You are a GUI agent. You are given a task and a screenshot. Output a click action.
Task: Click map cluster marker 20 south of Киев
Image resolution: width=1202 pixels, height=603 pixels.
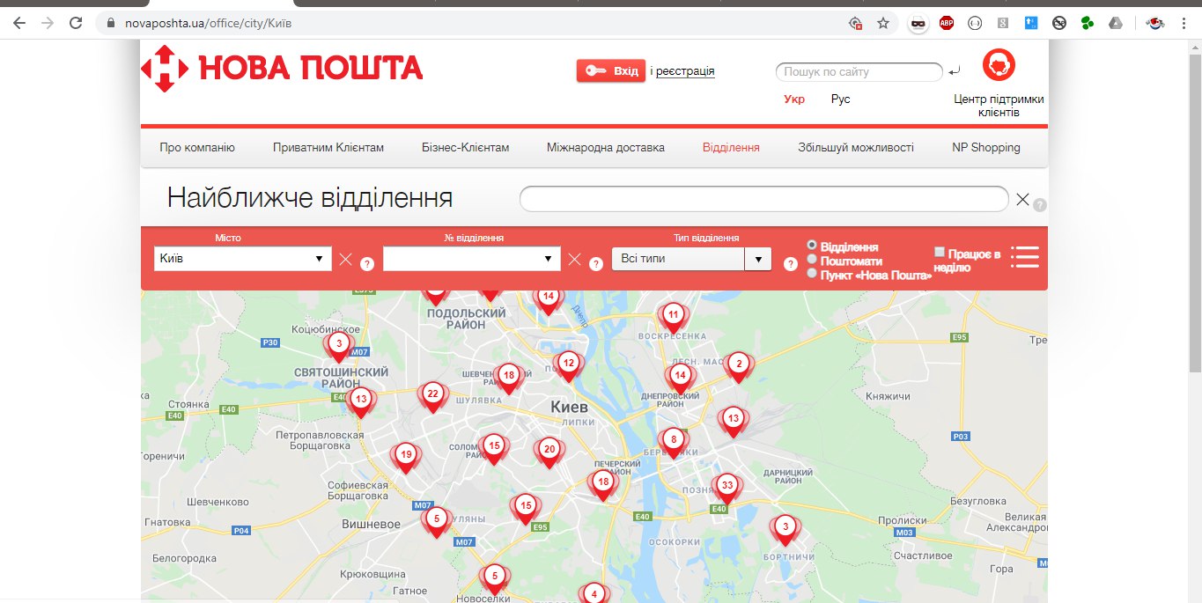coord(549,452)
